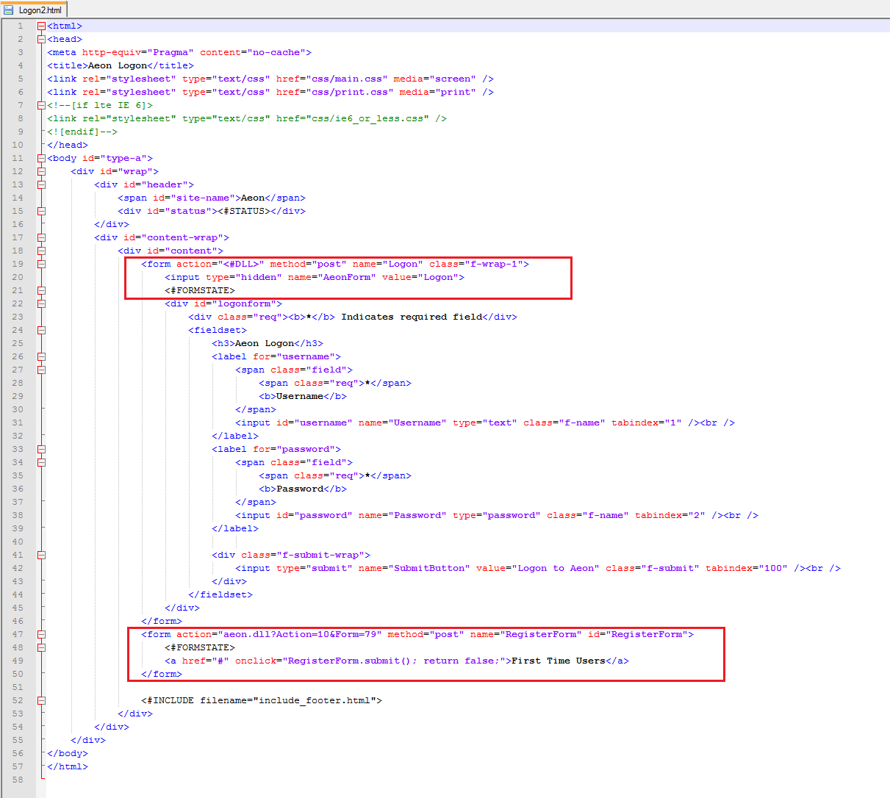
Task: Collapse the <html> element fold marker
Action: point(41,26)
